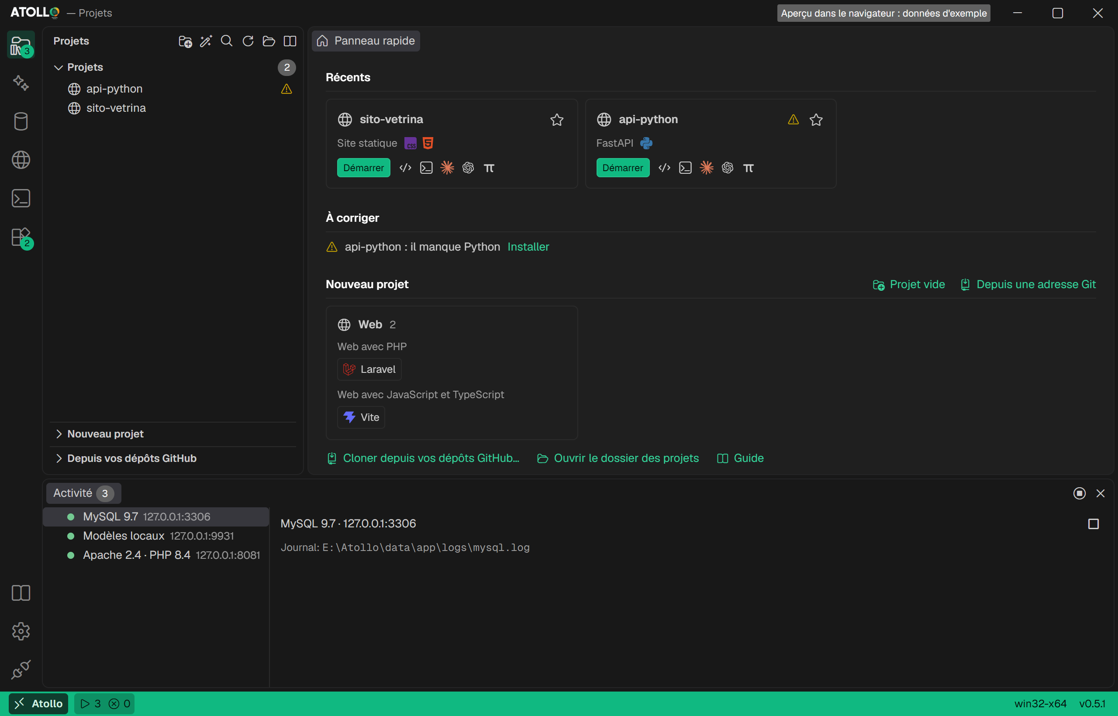The height and width of the screenshot is (716, 1118).
Task: Click Projet vide link
Action: tap(909, 285)
